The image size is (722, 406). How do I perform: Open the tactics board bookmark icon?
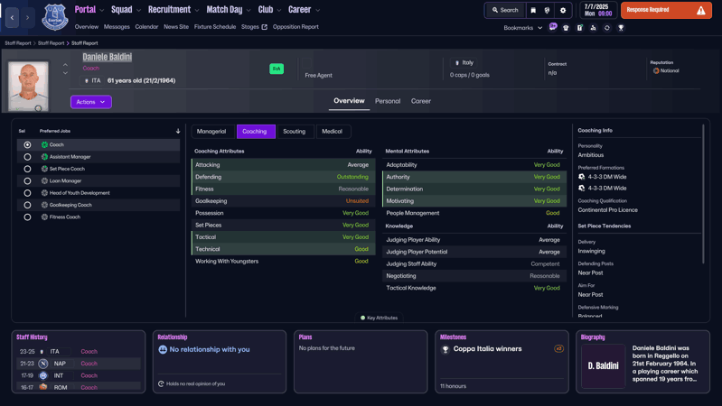580,28
